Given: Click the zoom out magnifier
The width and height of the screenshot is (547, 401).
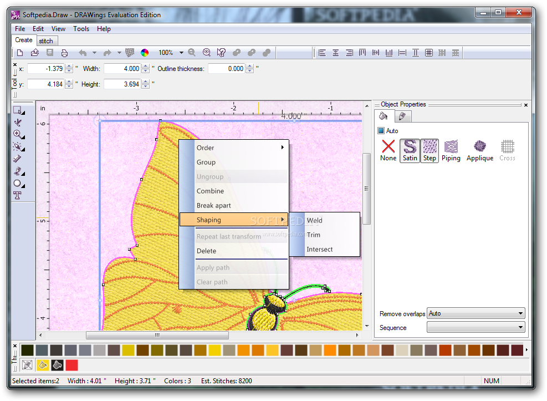Looking at the screenshot, I should tap(192, 53).
